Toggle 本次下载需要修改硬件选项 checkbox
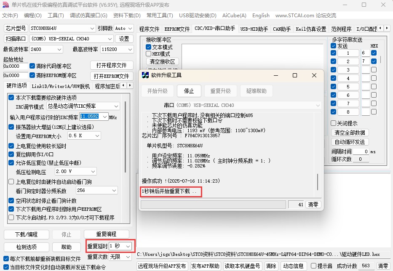Screen dimensions: 393x271 11,98
